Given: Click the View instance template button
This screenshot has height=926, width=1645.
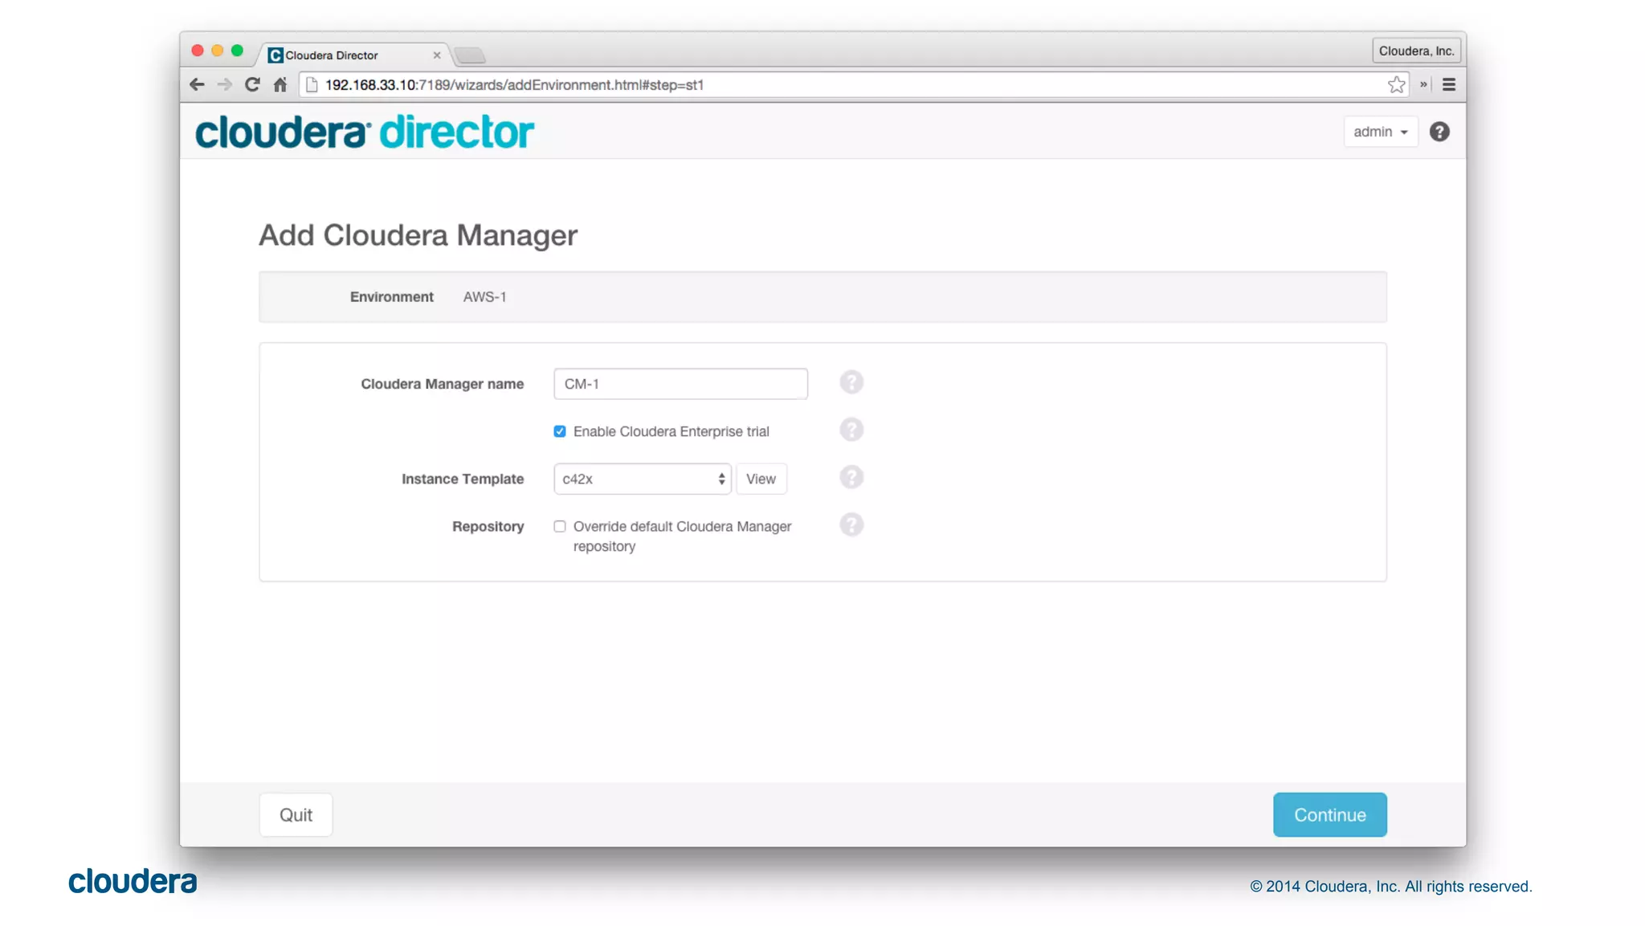Looking at the screenshot, I should click(761, 479).
